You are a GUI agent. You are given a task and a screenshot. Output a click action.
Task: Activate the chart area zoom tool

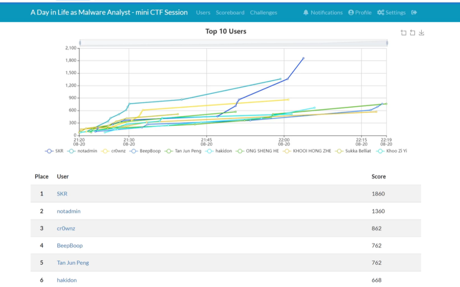point(403,32)
